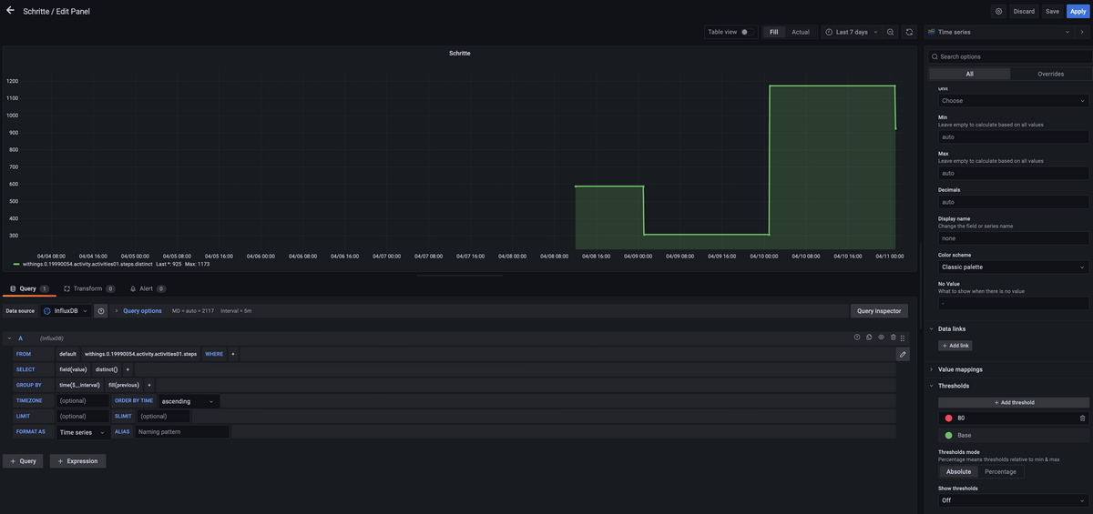Click the zoom out time range icon
This screenshot has height=514, width=1093.
890,32
